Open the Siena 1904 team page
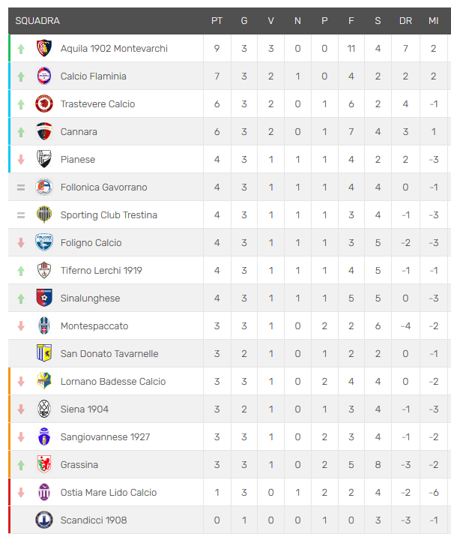 point(85,409)
